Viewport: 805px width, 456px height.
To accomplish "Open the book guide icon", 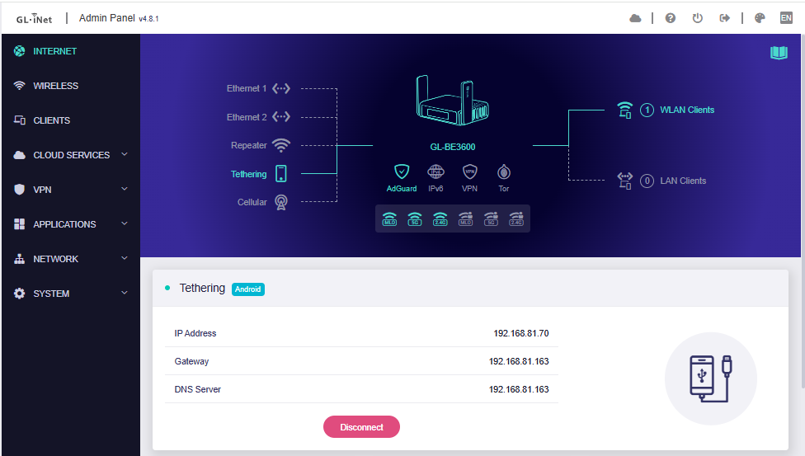I will (779, 53).
